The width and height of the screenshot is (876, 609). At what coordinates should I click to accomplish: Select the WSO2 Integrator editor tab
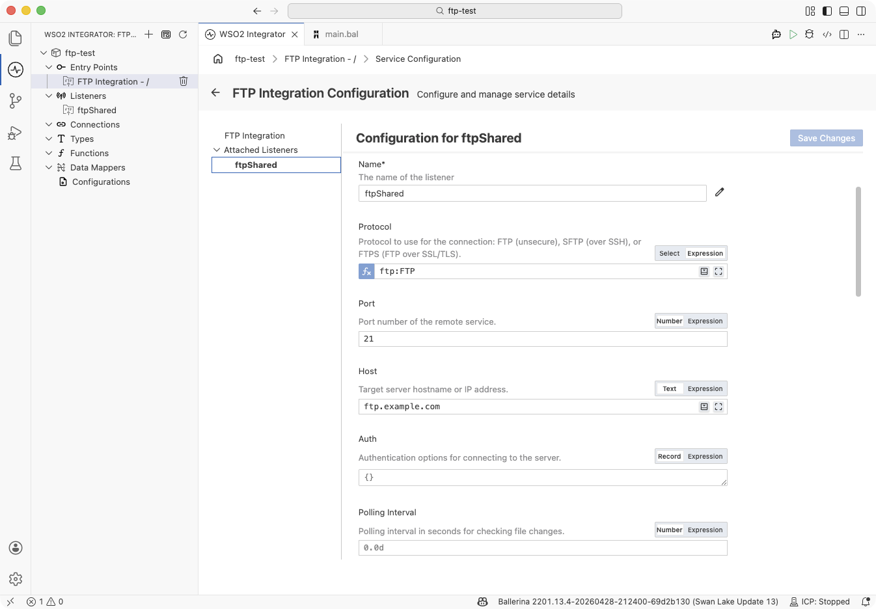252,34
